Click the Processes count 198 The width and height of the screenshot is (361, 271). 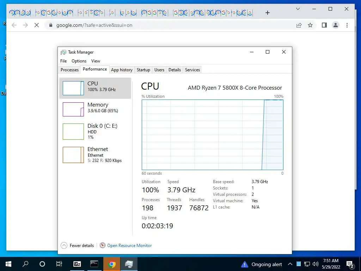148,208
